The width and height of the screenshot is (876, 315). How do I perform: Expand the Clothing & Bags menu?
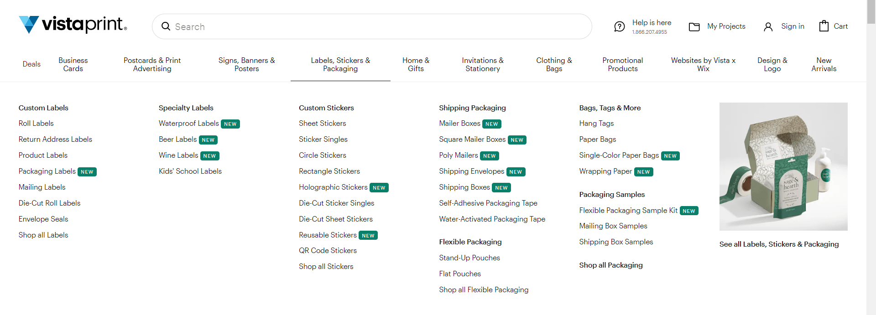click(554, 64)
